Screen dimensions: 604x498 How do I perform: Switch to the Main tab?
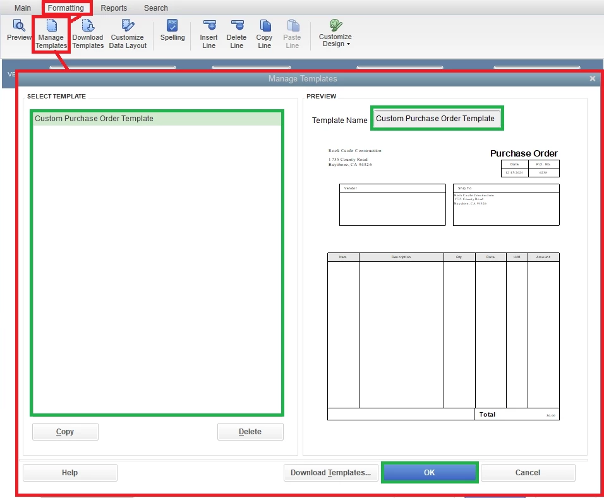coord(22,8)
